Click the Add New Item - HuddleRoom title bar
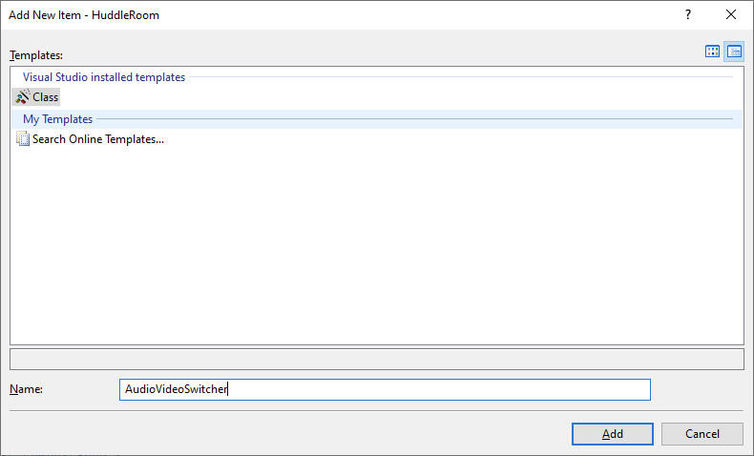The height and width of the screenshot is (456, 754). [286, 14]
